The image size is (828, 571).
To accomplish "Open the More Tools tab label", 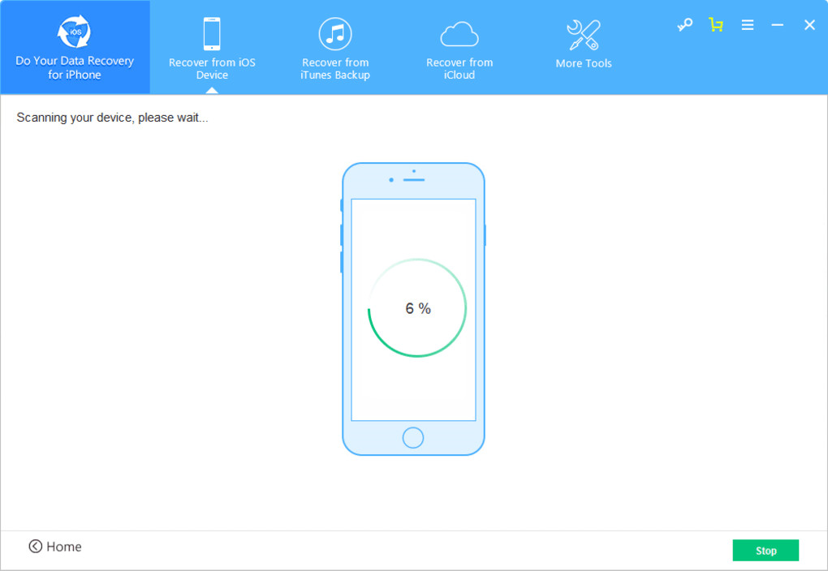I will tap(584, 63).
